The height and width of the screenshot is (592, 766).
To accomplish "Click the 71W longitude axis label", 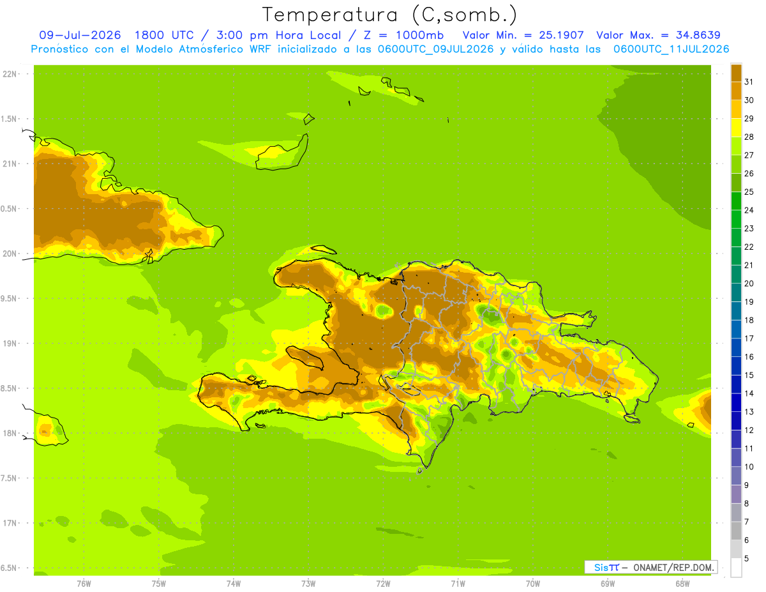I will click(x=458, y=584).
